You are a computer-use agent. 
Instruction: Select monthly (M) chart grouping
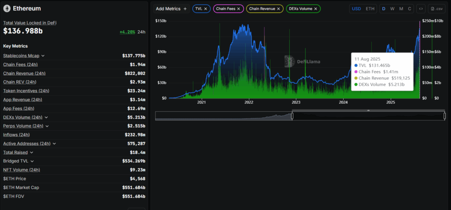coord(401,9)
